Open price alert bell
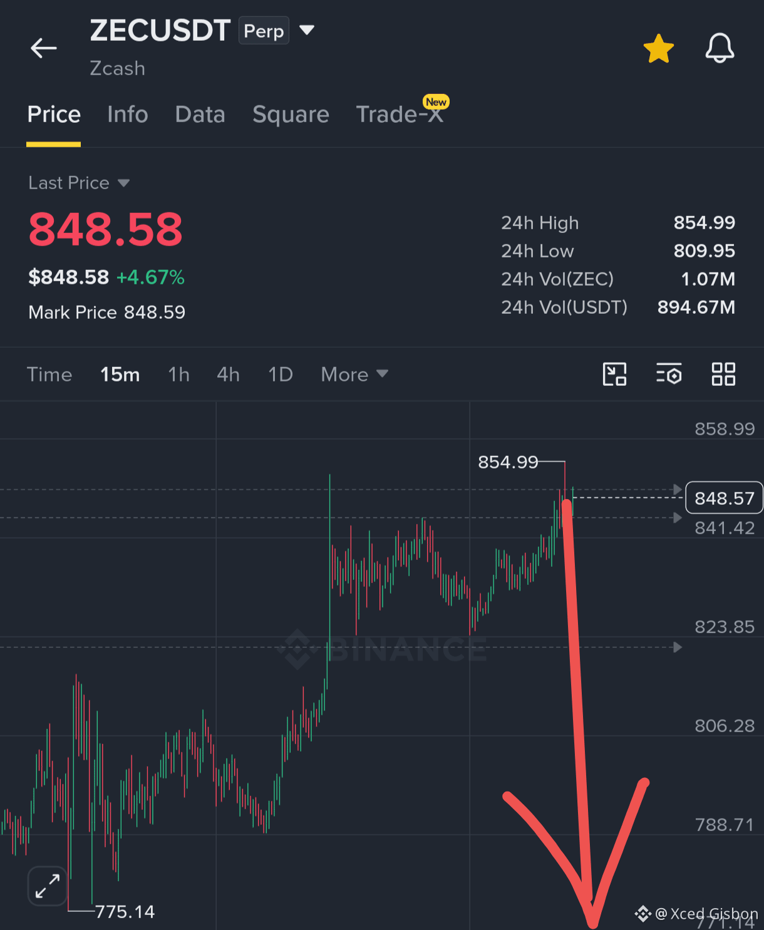 pyautogui.click(x=720, y=48)
